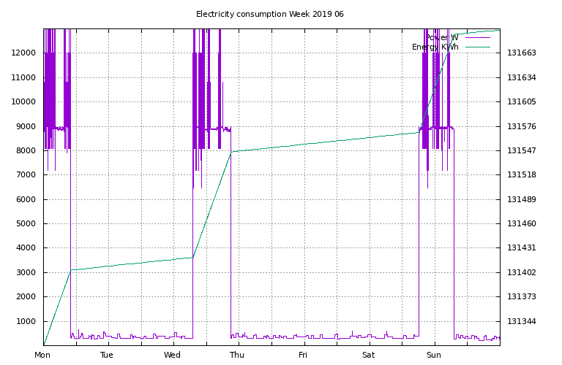Click the green line sample beside 'Energy KWh'
The height and width of the screenshot is (365, 562).
coord(477,47)
